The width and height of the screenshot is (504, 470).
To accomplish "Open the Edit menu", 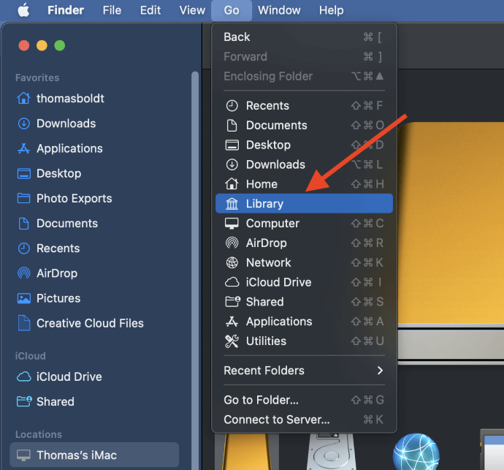I will 150,10.
